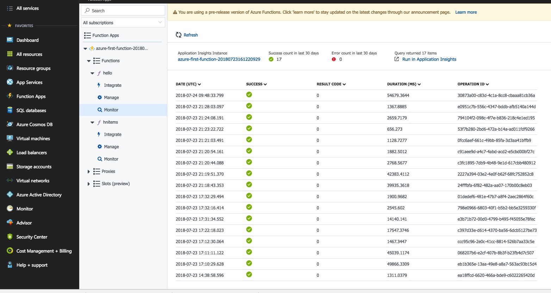Open Run in Application Insights link
Image resolution: width=551 pixels, height=293 pixels.
(x=429, y=59)
